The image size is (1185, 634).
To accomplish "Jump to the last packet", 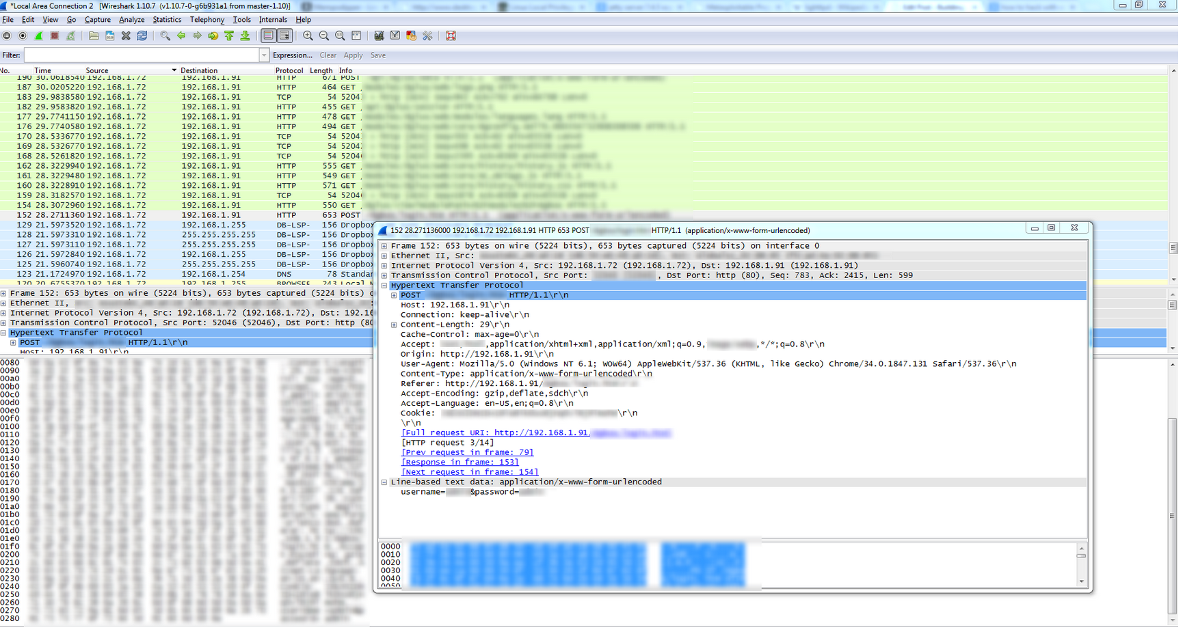I will (x=245, y=36).
